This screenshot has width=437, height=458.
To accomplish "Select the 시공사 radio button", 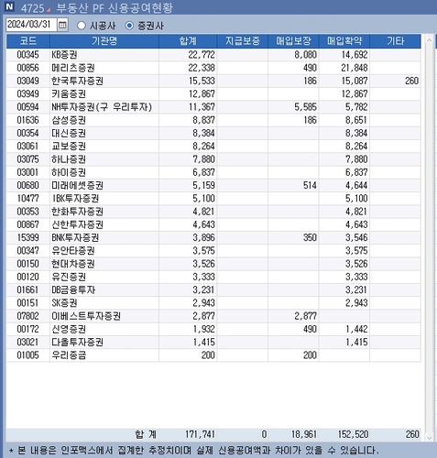I will [82, 26].
